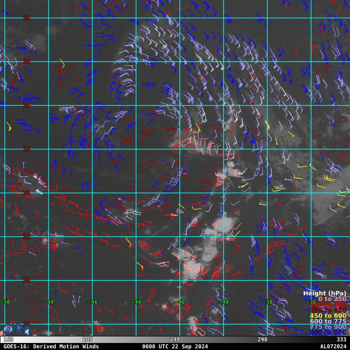The width and height of the screenshot is (350, 350).
Task: Click the storm identifier AL072024
Action: click(333, 346)
